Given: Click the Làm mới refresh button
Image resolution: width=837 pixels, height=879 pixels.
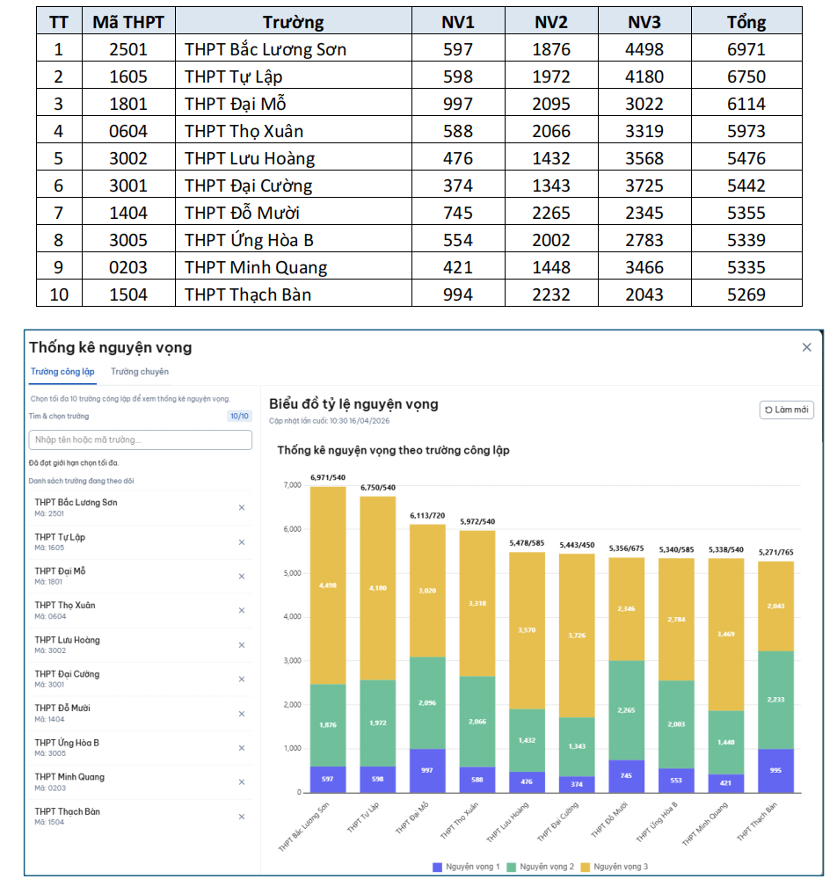Looking at the screenshot, I should 786,410.
